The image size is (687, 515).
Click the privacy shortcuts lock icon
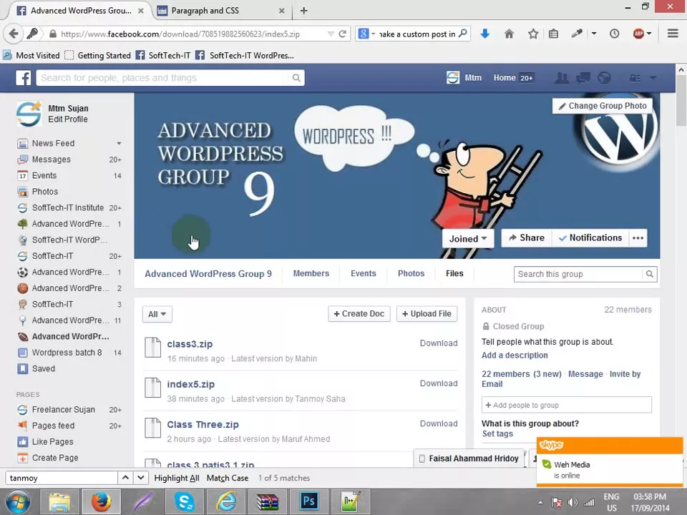tap(635, 78)
